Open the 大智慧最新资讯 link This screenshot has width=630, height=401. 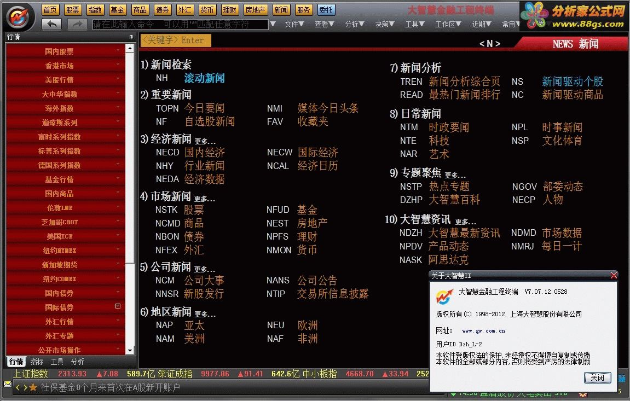pos(464,233)
